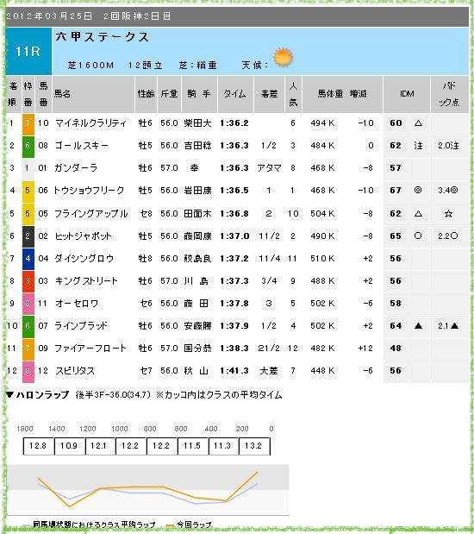The height and width of the screenshot is (534, 474).
Task: Click the 11R race number badge
Action: tap(28, 52)
